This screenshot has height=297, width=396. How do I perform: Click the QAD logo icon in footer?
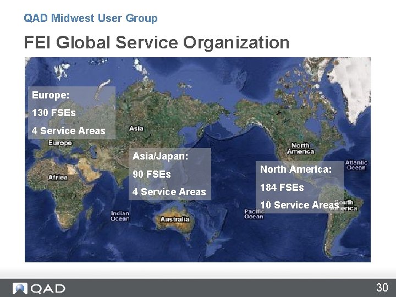click(x=20, y=288)
